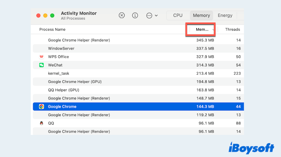Click the red close window button
Viewport: 281px width, 157px height.
click(x=38, y=16)
